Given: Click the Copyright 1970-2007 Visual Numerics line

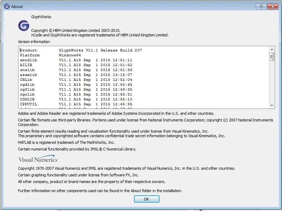Looking at the screenshot, I should point(126,168).
